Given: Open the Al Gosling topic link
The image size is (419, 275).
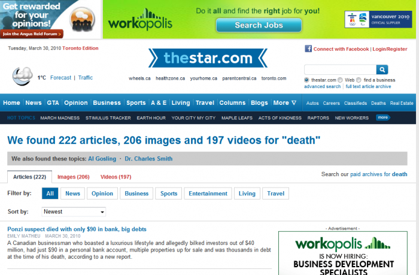Looking at the screenshot, I should (102, 159).
